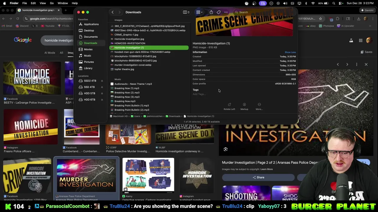Open Control Center in menu bar
This screenshot has width=378, height=212.
point(340,3)
